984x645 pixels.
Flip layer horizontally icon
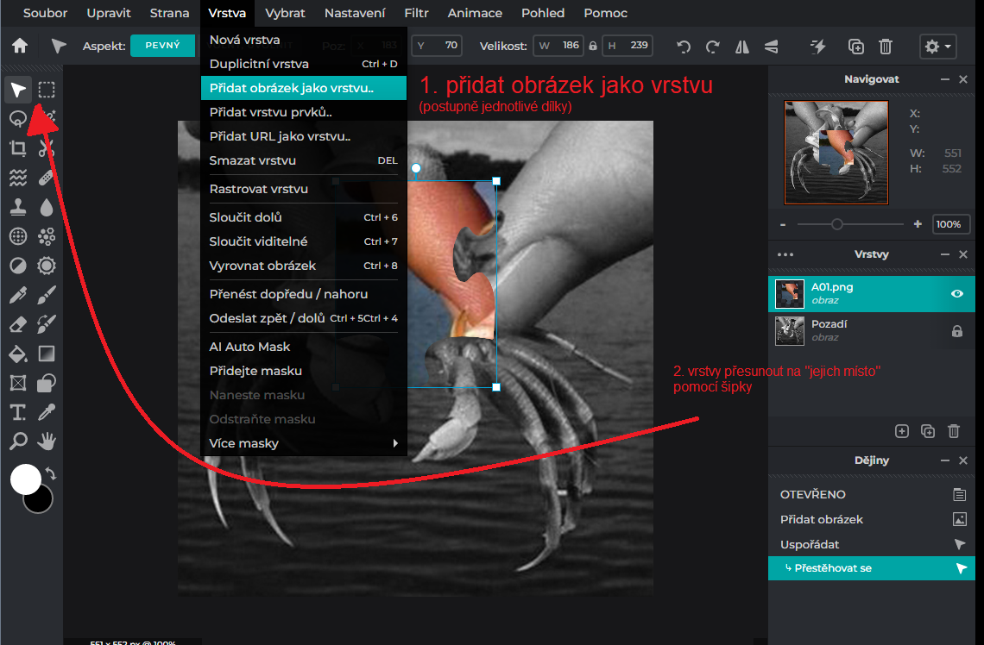[x=741, y=47]
